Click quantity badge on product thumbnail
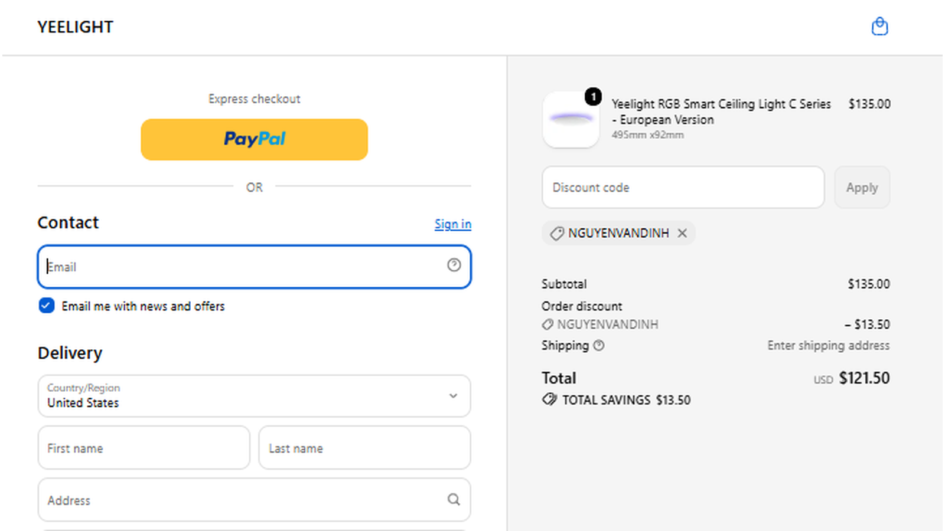The width and height of the screenshot is (945, 531). click(x=593, y=96)
